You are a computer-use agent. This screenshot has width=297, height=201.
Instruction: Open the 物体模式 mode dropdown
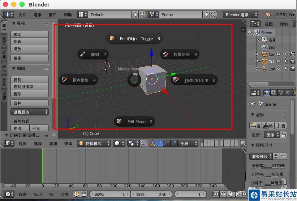[x=94, y=143]
